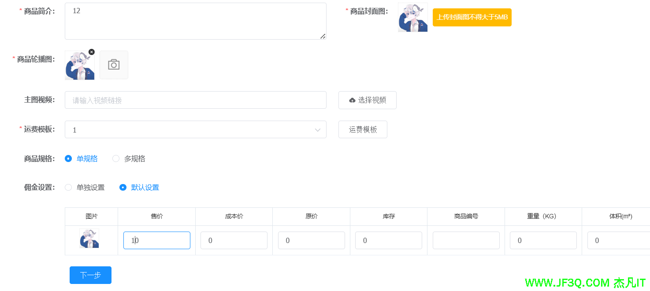This screenshot has height=291, width=650.
Task: Click the dropdown chevron in the shipping template field
Action: [x=317, y=130]
